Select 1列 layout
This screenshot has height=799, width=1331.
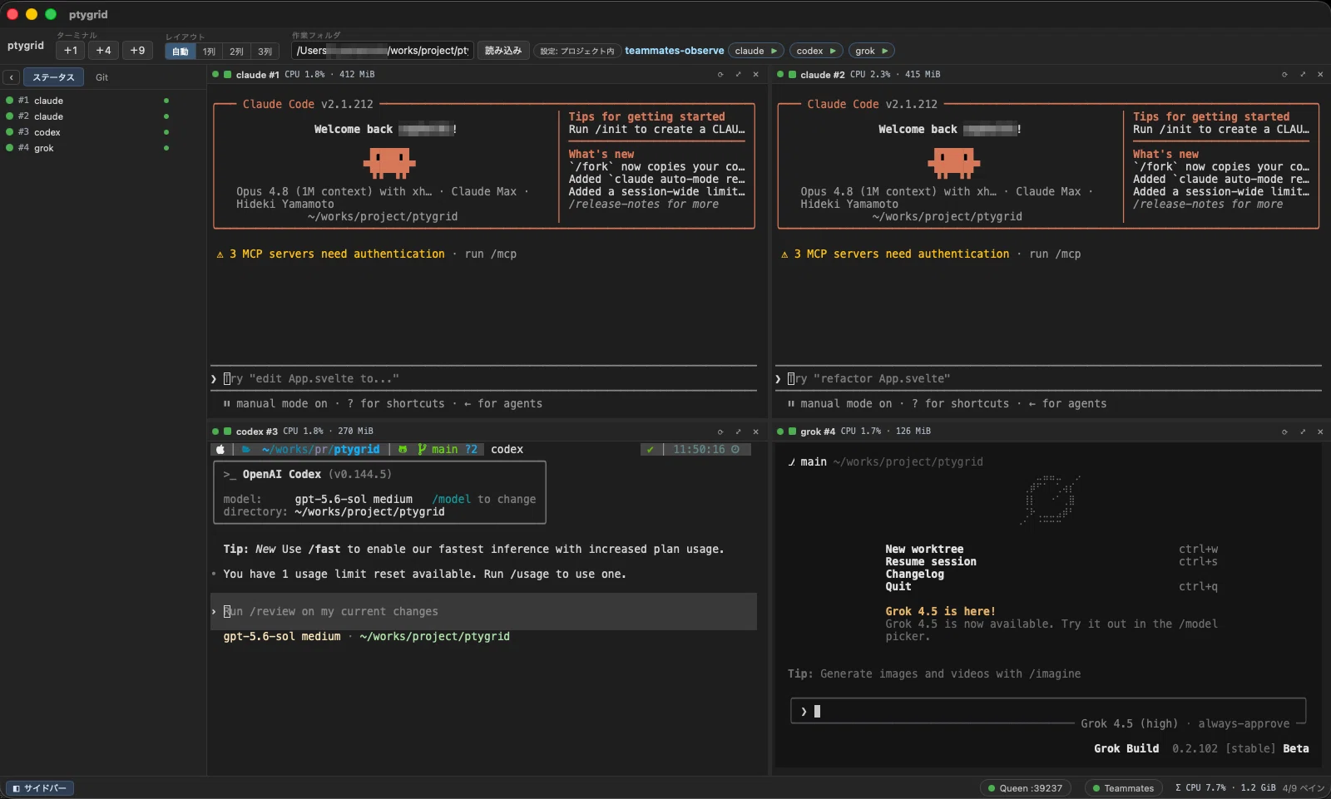point(209,52)
